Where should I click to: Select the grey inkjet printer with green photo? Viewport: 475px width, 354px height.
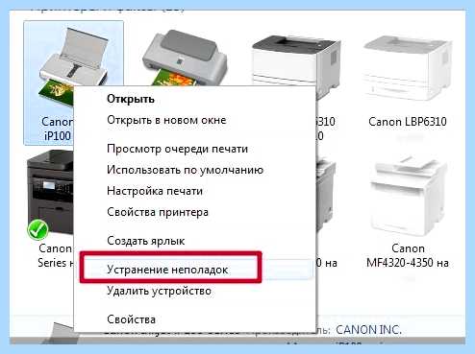[185, 58]
